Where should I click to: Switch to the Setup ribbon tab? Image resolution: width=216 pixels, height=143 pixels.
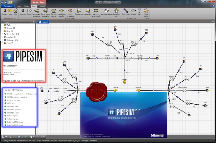tap(27, 6)
